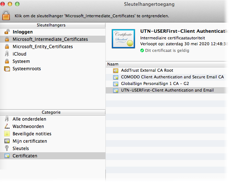Select the Systeem keychain
This screenshot has width=231, height=185.
point(53,61)
